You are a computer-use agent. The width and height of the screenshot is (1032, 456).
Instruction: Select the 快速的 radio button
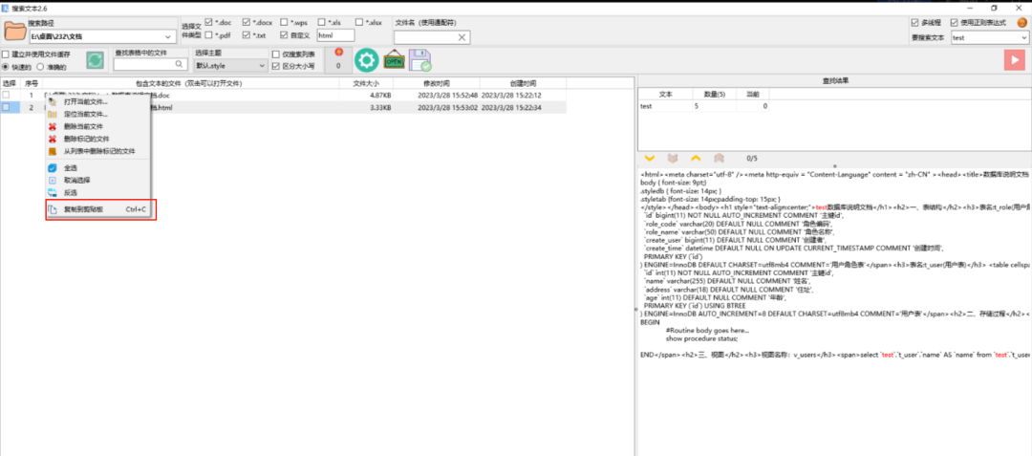pos(6,67)
